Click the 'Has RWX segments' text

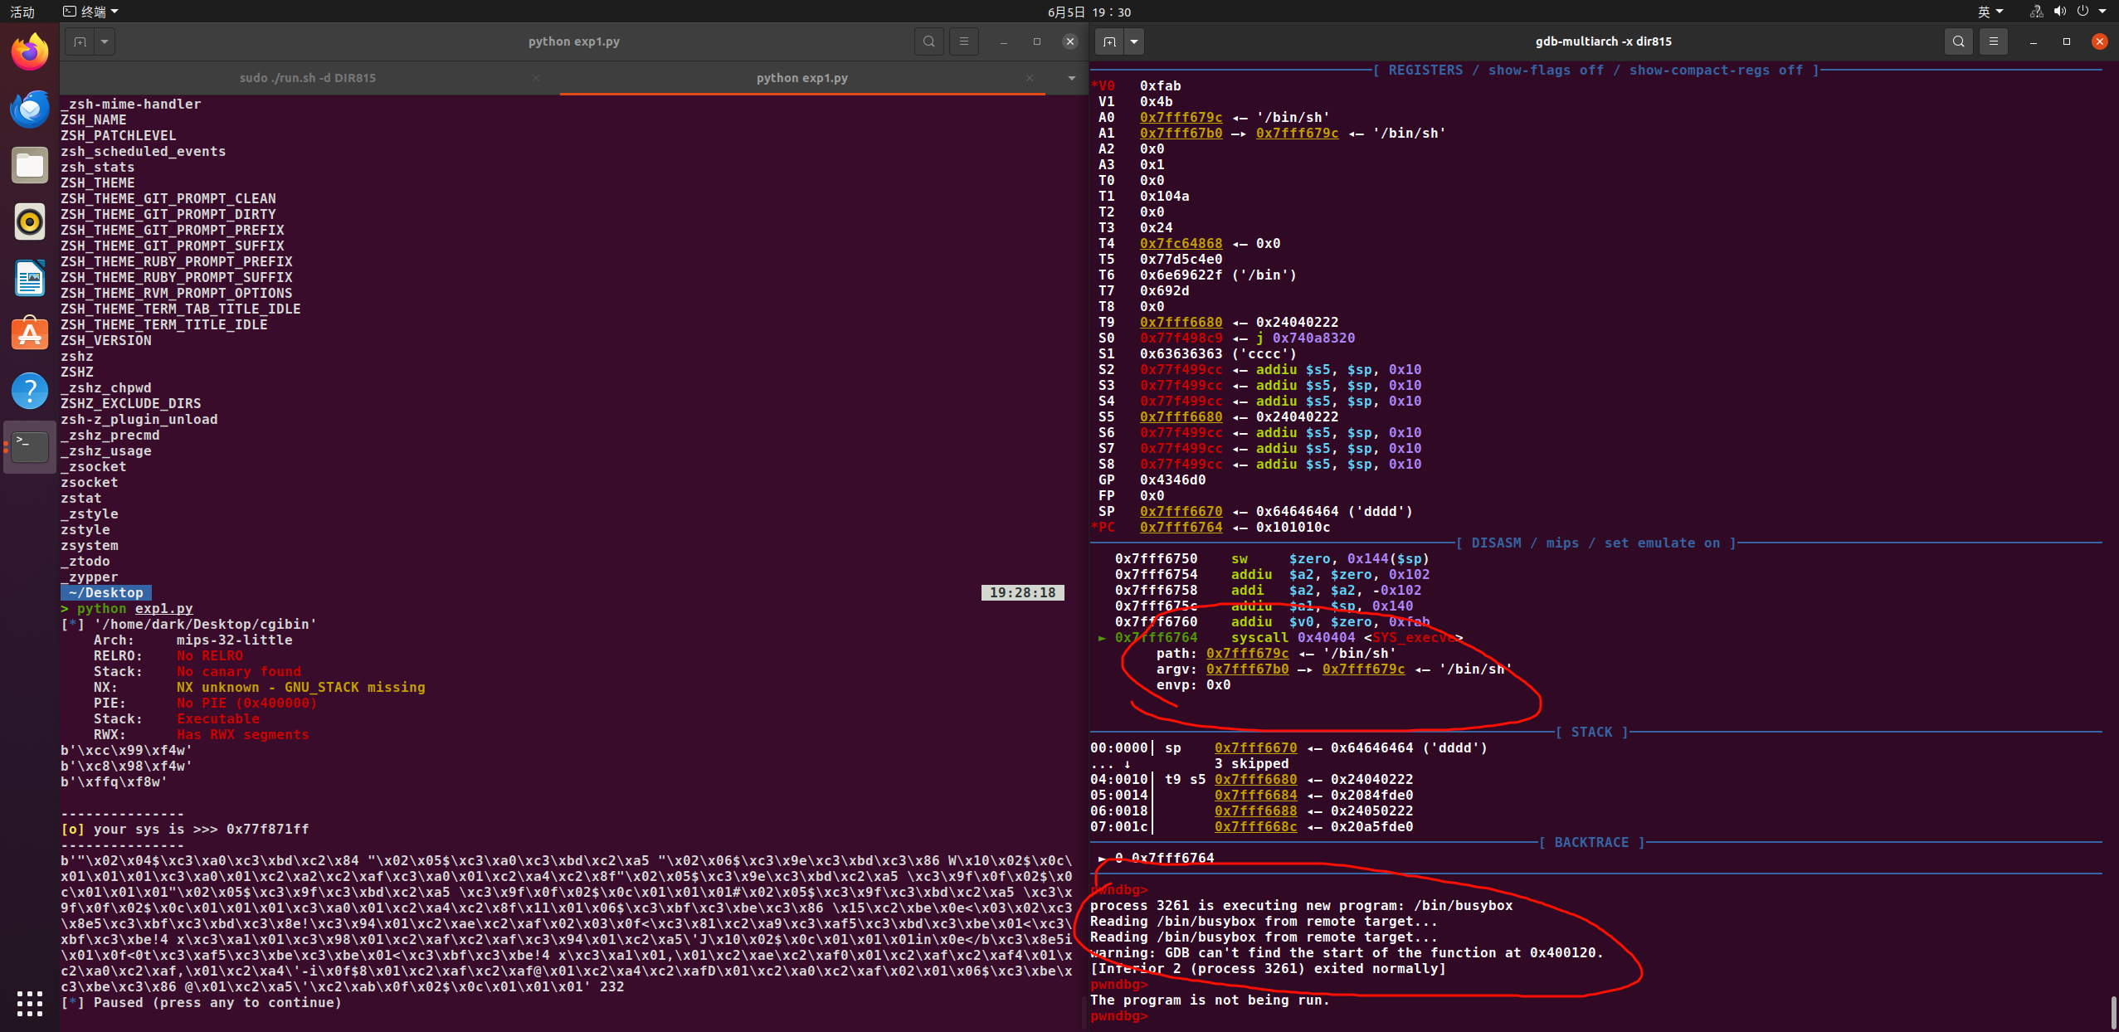click(242, 734)
